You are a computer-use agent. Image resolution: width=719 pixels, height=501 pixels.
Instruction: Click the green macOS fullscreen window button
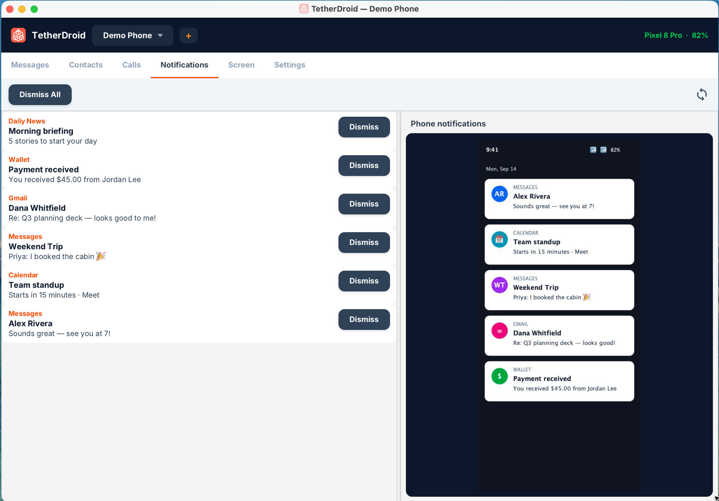pos(34,9)
